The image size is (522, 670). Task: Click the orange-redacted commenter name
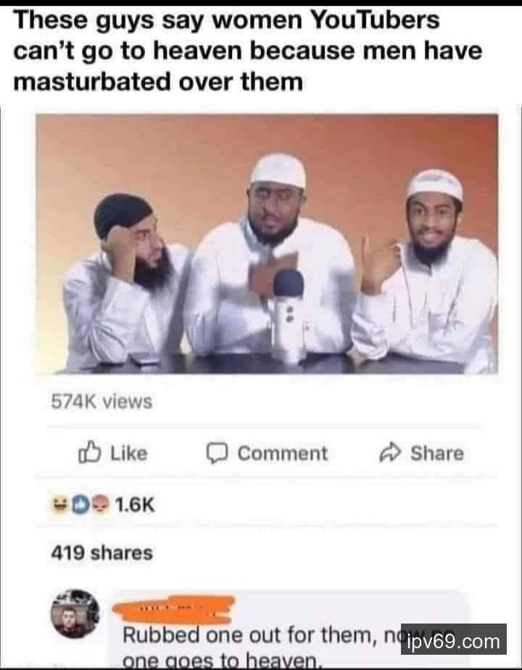tap(174, 608)
